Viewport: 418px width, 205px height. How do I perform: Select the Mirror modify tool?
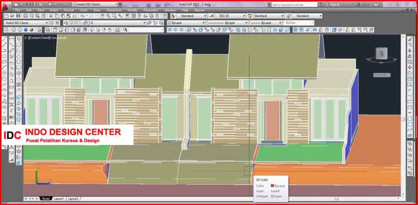[x=410, y=51]
